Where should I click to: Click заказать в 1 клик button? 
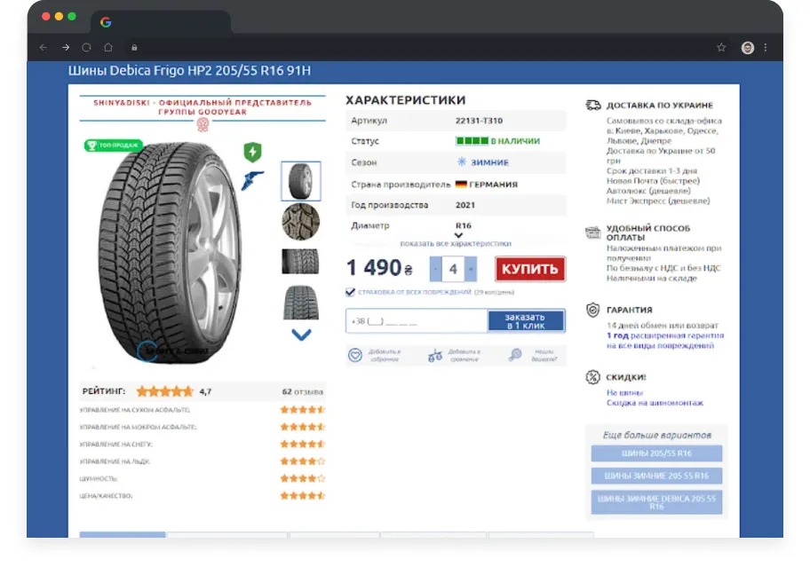tap(526, 321)
